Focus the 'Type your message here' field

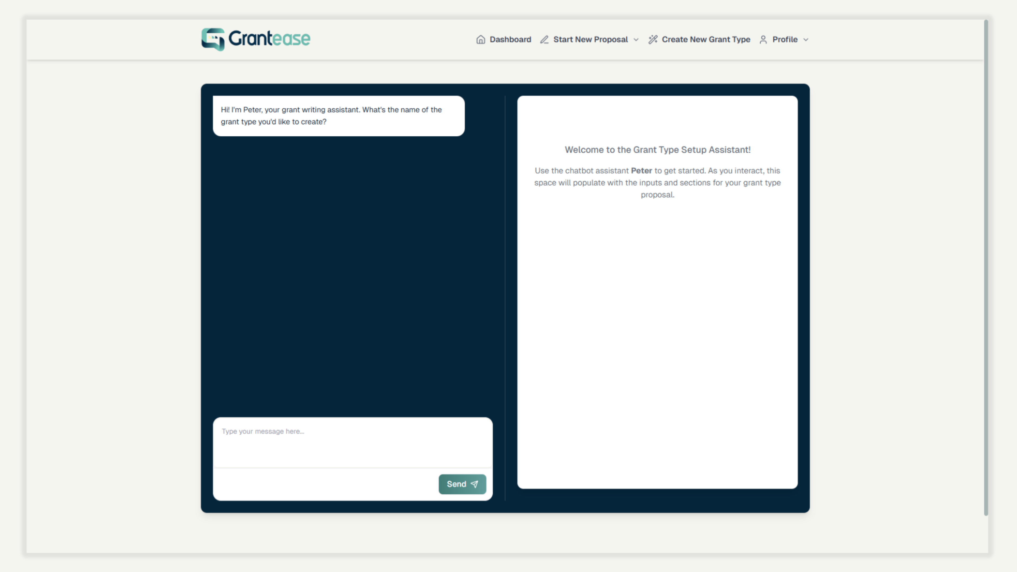[352, 442]
